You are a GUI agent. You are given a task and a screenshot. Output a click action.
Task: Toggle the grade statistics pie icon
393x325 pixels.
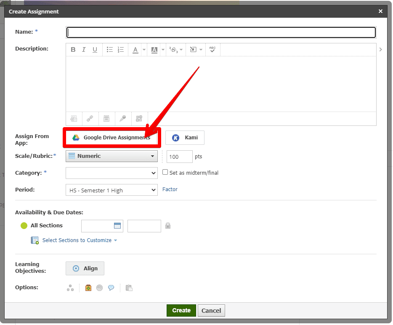pyautogui.click(x=99, y=288)
